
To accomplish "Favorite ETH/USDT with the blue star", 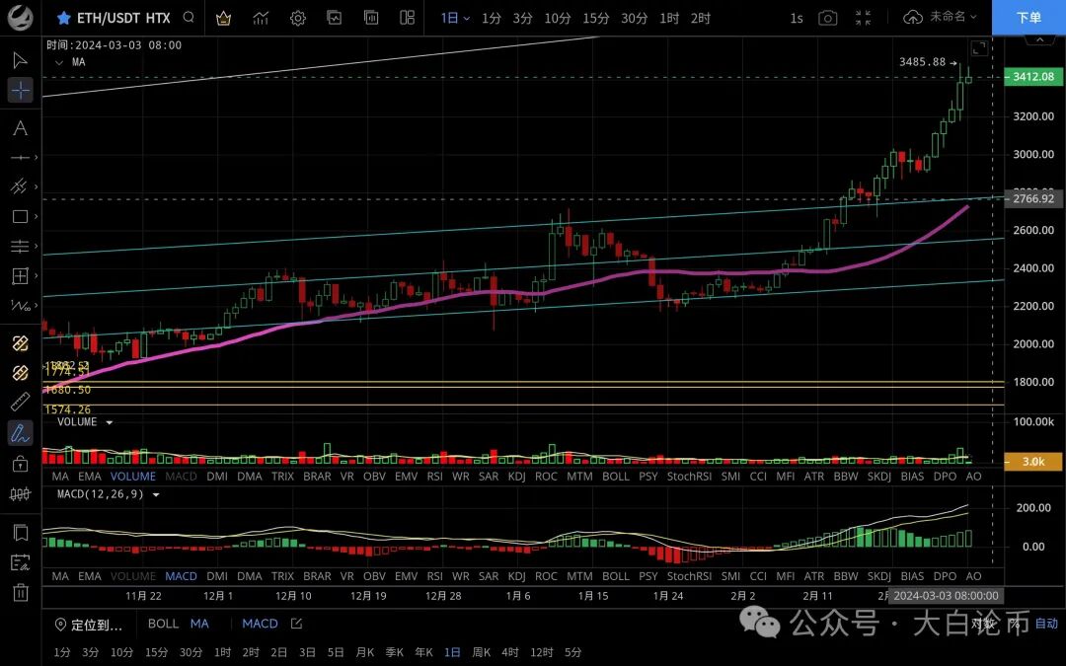I will 64,19.
